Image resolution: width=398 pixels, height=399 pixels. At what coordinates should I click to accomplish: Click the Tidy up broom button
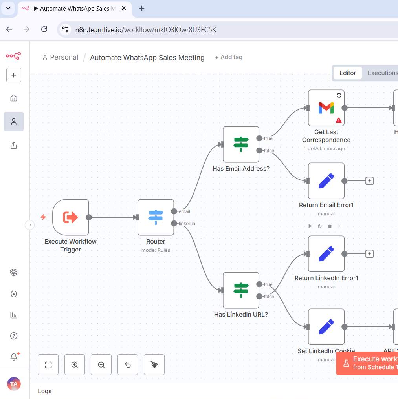coord(154,365)
